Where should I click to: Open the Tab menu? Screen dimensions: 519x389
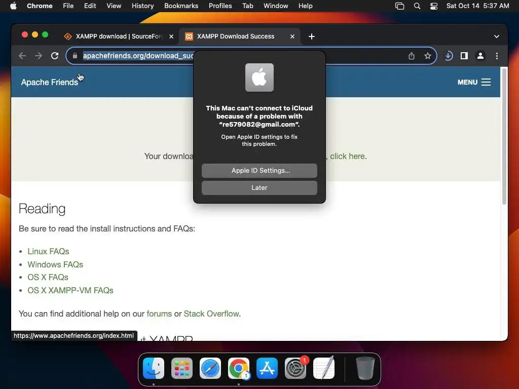click(247, 6)
